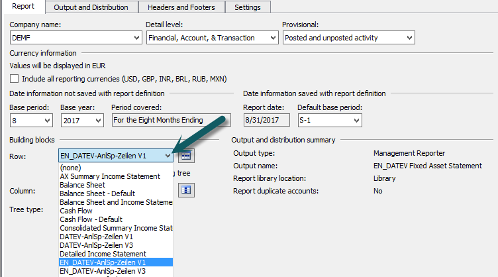Expand the Default base period dropdown
498x277 pixels.
356,121
